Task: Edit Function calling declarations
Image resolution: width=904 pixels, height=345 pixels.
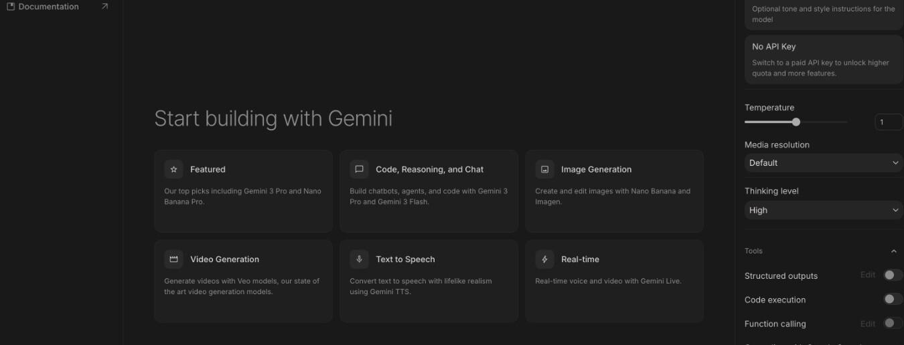Action: (x=868, y=324)
